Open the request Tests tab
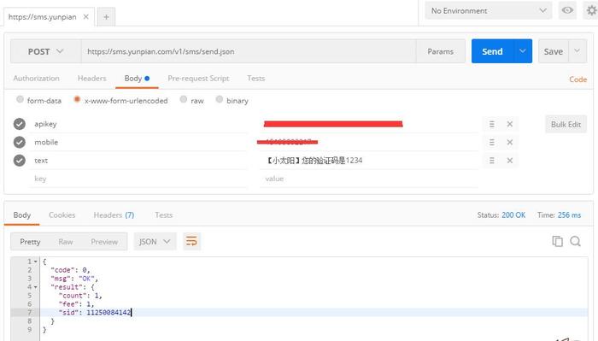598x341 pixels. [x=256, y=78]
